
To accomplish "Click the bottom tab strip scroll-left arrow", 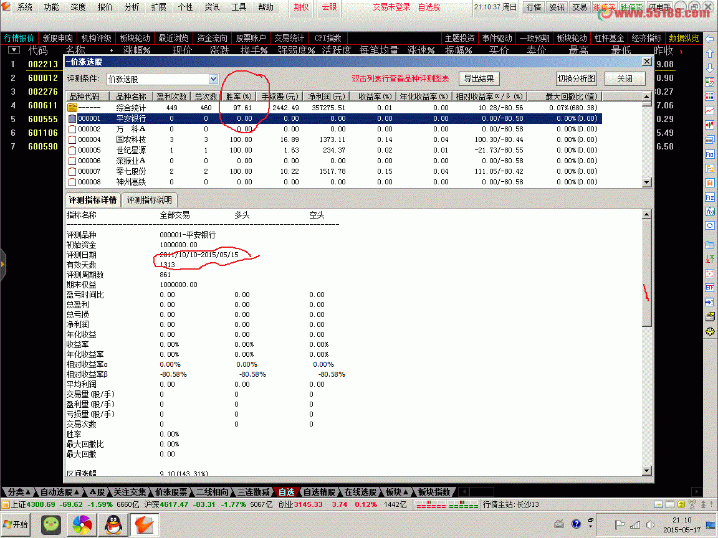I will point(464,493).
